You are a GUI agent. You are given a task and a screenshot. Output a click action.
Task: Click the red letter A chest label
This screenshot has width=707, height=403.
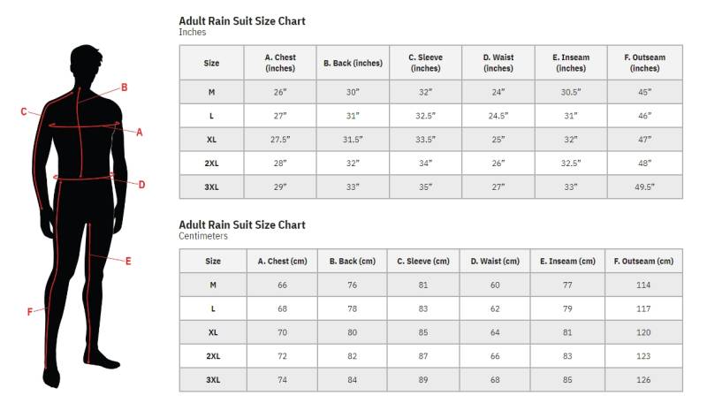point(140,133)
